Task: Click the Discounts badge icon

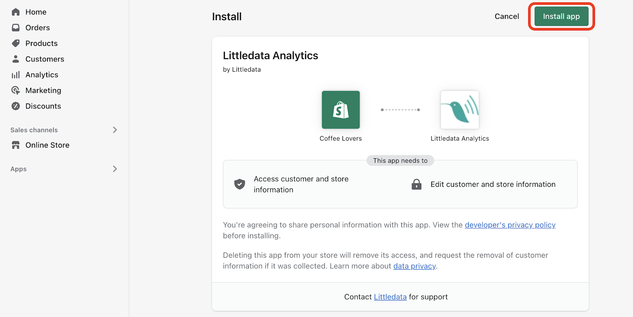Action: coord(16,106)
